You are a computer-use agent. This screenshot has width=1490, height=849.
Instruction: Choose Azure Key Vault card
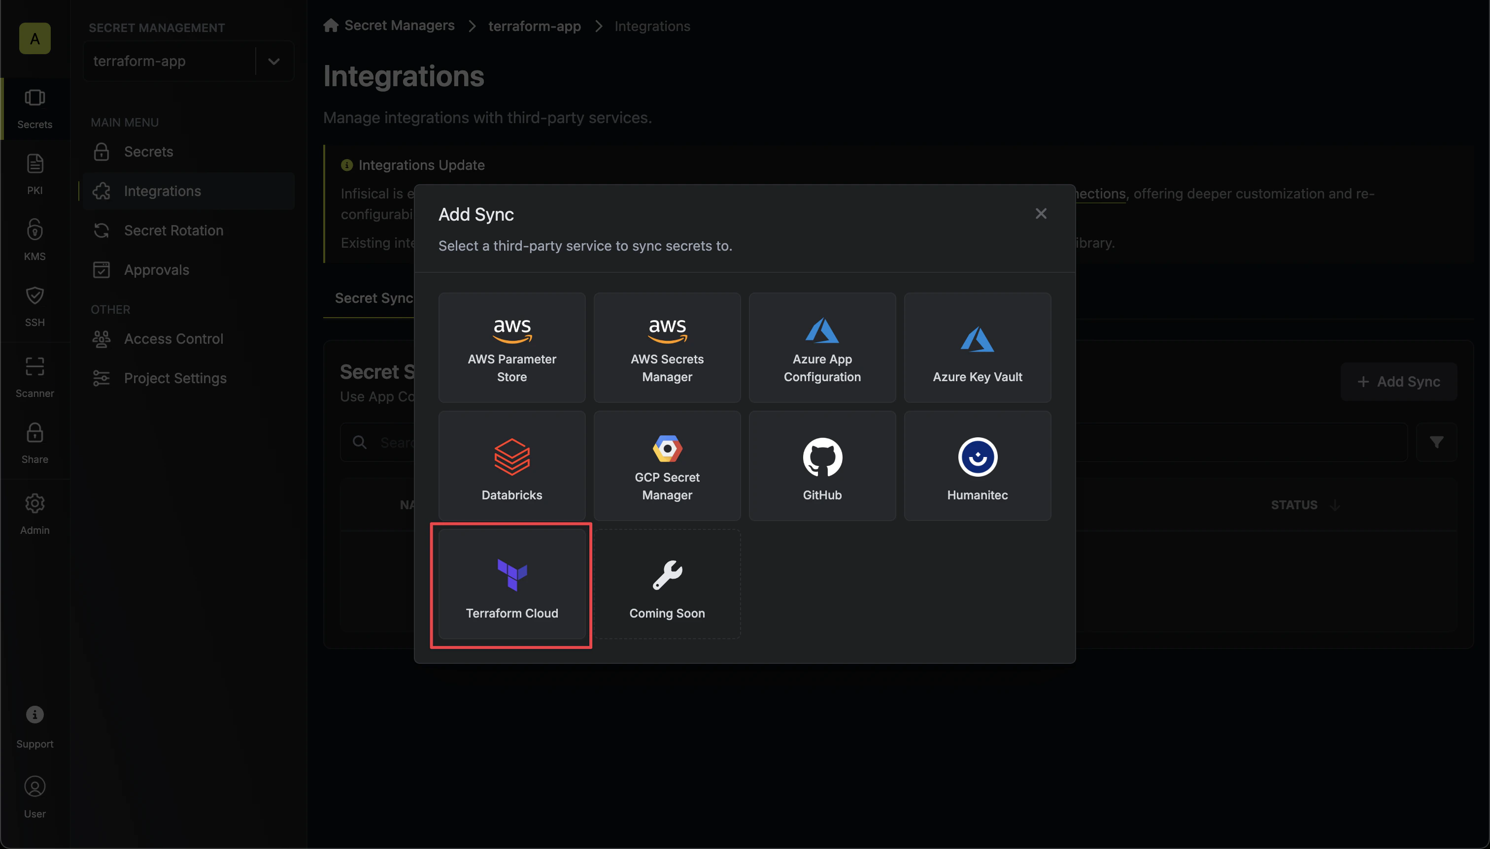tap(977, 348)
